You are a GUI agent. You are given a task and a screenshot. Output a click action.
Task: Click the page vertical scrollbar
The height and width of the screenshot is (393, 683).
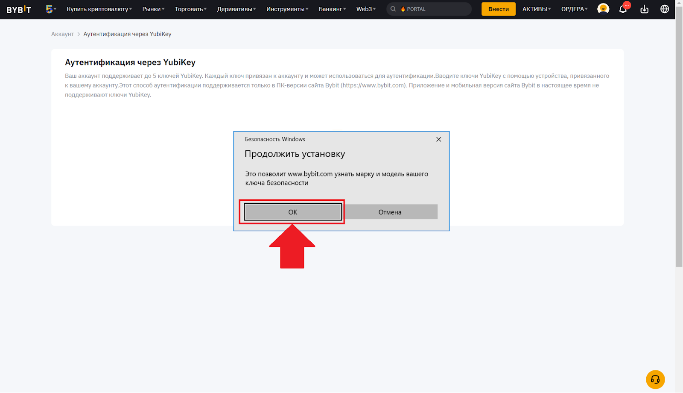[679, 136]
